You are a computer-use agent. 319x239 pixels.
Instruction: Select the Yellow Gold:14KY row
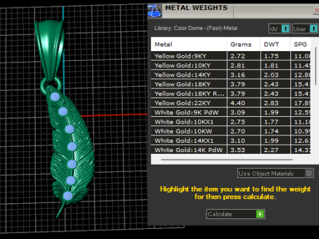coord(231,75)
